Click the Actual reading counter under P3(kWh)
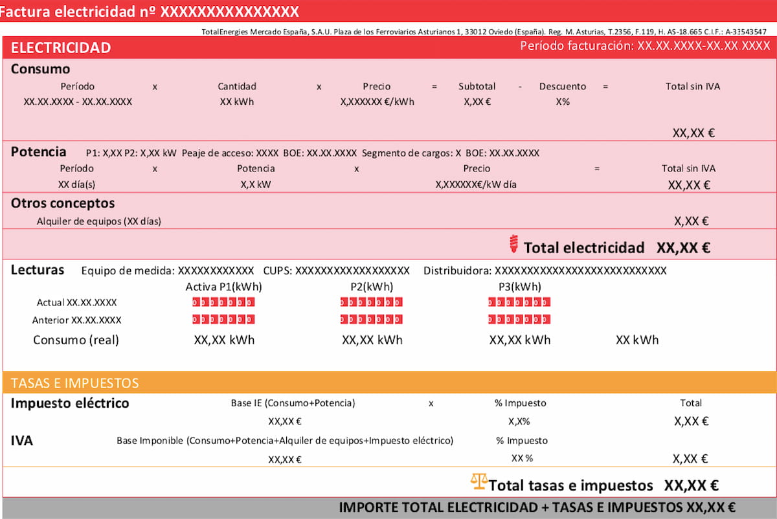This screenshot has width=777, height=519. (519, 302)
